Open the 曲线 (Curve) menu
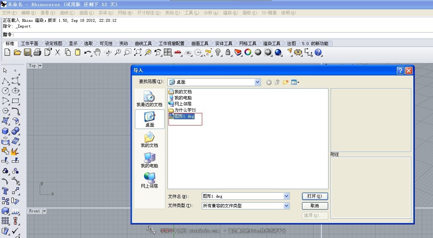Screen dimensions: 433x238 tap(67, 13)
